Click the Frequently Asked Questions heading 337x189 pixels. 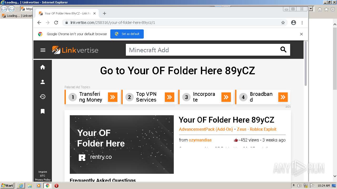[x=103, y=180]
